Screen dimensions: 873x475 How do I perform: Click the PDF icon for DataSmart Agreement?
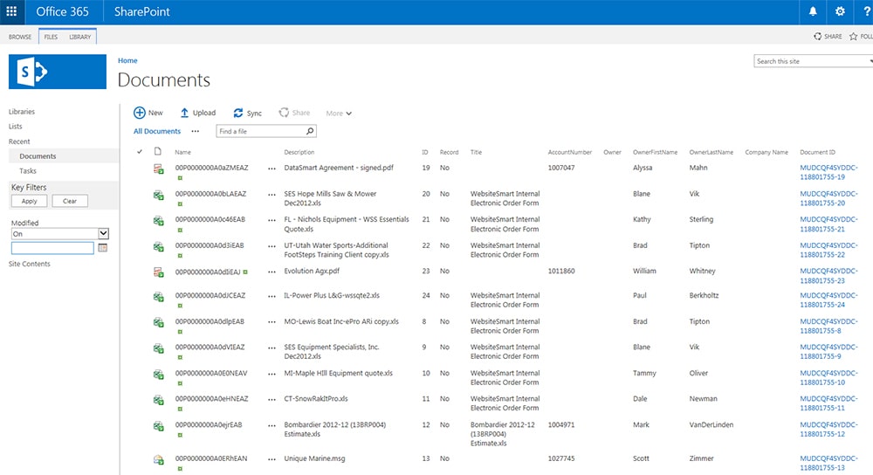159,169
